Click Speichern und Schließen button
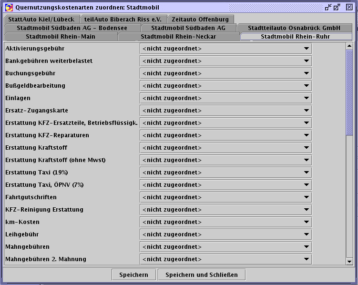358x285 pixels. click(x=202, y=275)
